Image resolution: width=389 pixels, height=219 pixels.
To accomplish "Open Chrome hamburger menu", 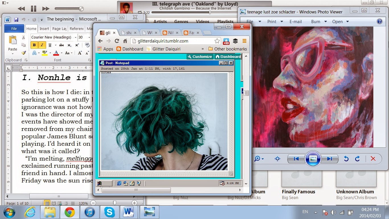I will click(244, 41).
